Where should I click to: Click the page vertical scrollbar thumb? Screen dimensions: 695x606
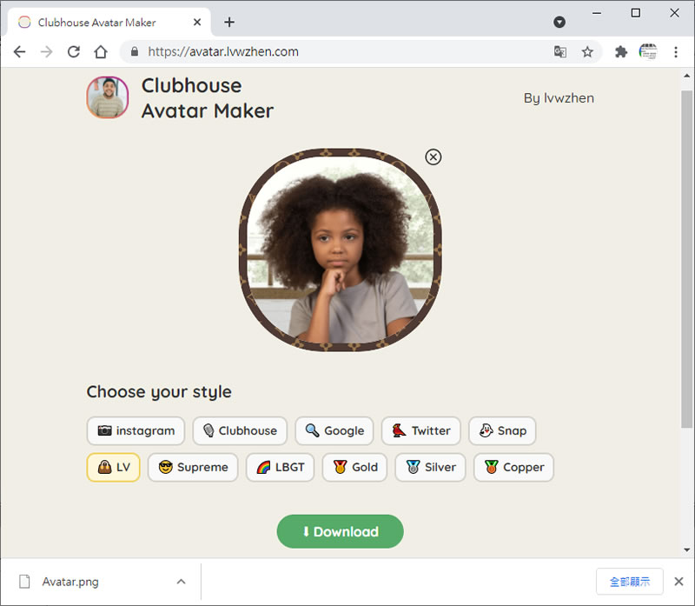687,259
